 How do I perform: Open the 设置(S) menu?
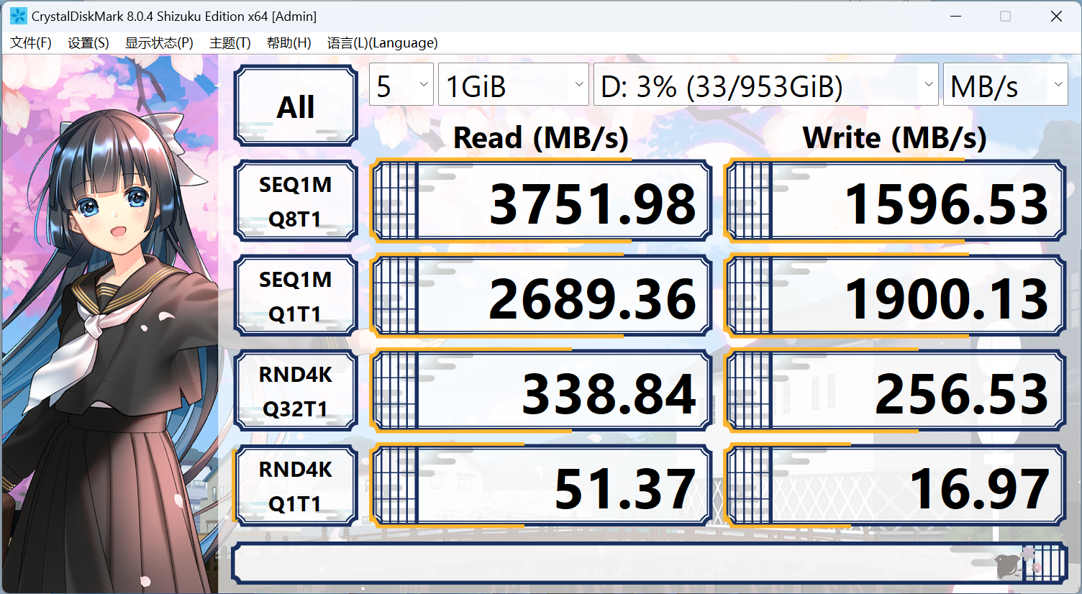coord(88,43)
